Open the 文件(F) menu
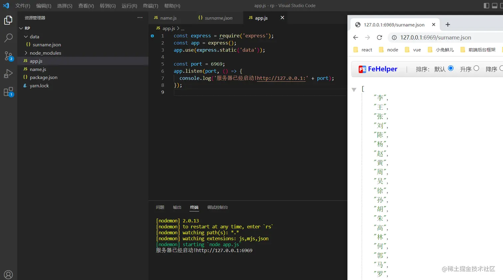The width and height of the screenshot is (503, 280). 23,6
